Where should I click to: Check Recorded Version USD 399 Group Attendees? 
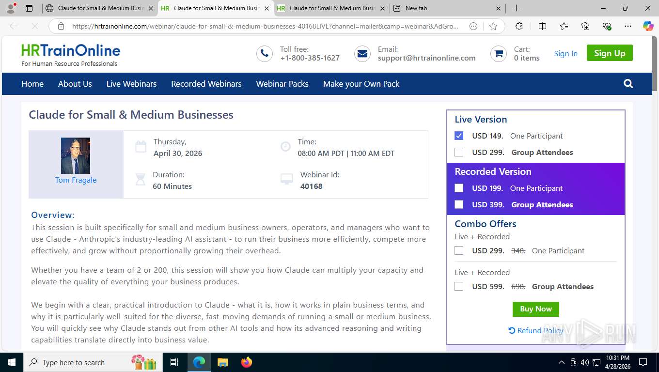coord(459,204)
